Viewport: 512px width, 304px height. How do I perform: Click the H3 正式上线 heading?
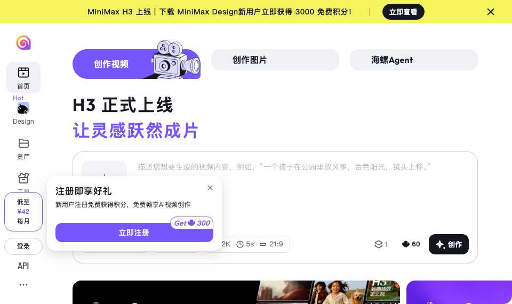pos(123,105)
